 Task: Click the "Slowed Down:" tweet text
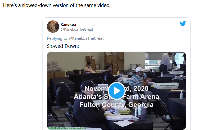coord(63,46)
